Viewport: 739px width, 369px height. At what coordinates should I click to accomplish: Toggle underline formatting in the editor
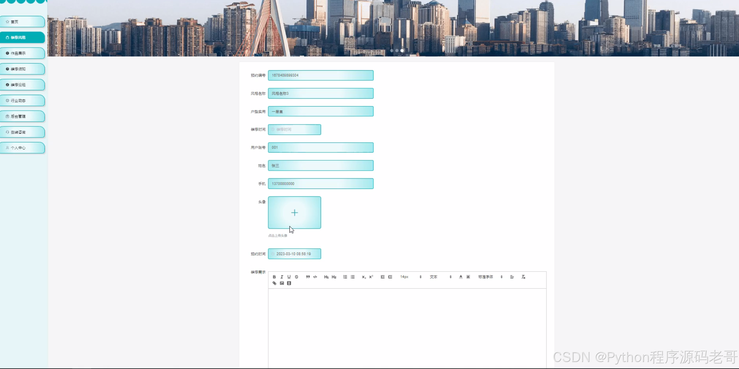tap(289, 277)
